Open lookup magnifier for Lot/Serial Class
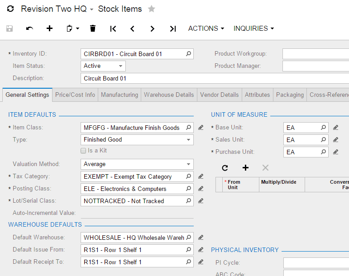The width and height of the screenshot is (349, 276). tap(188, 201)
